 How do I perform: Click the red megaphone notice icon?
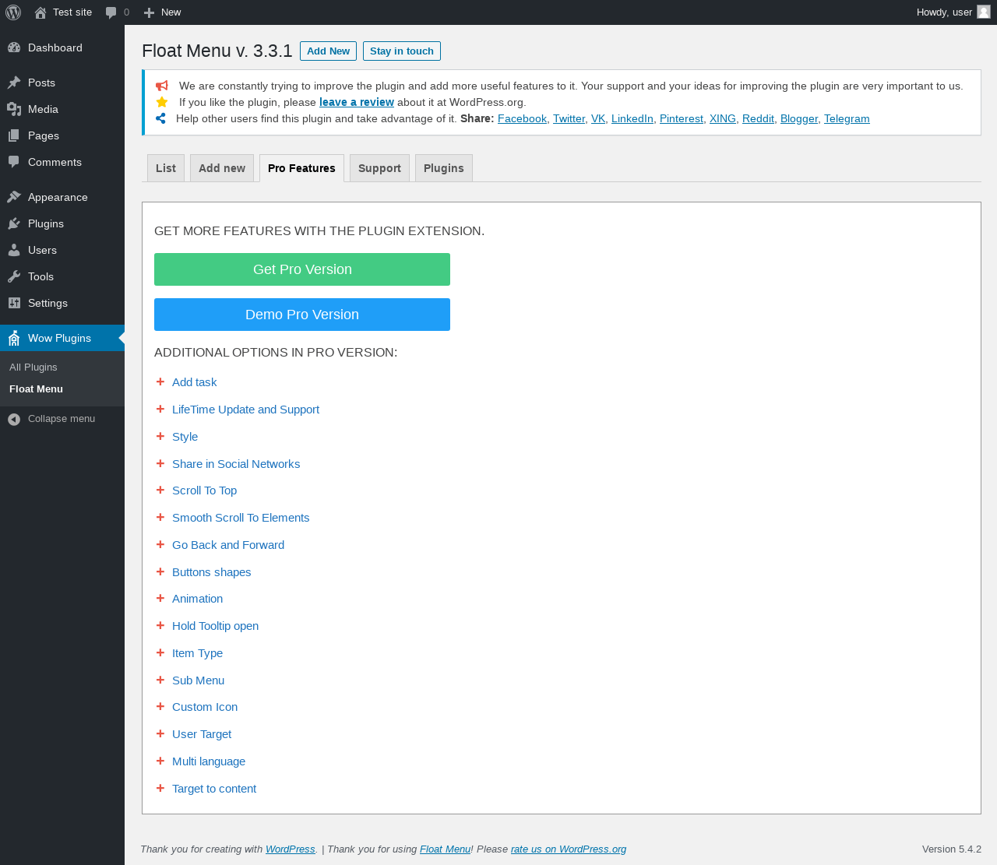[162, 86]
